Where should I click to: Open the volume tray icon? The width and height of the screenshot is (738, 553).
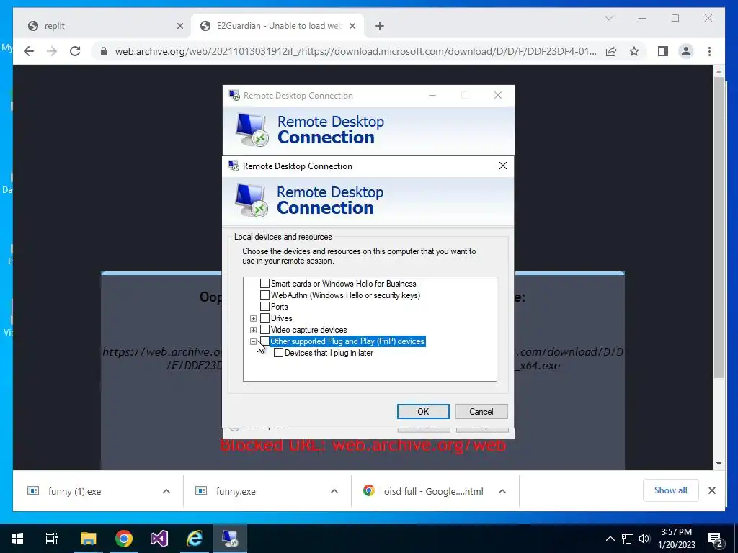644,539
